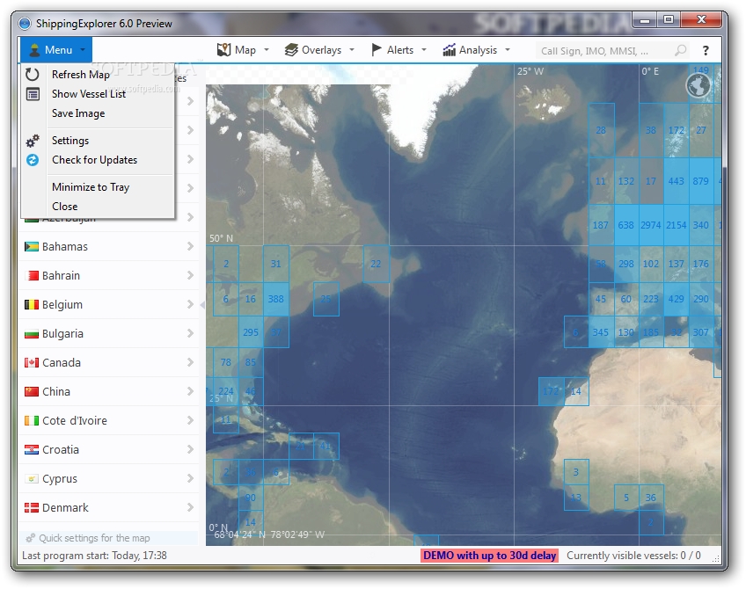
Task: Click the 388 vessel cluster tile
Action: 275,299
